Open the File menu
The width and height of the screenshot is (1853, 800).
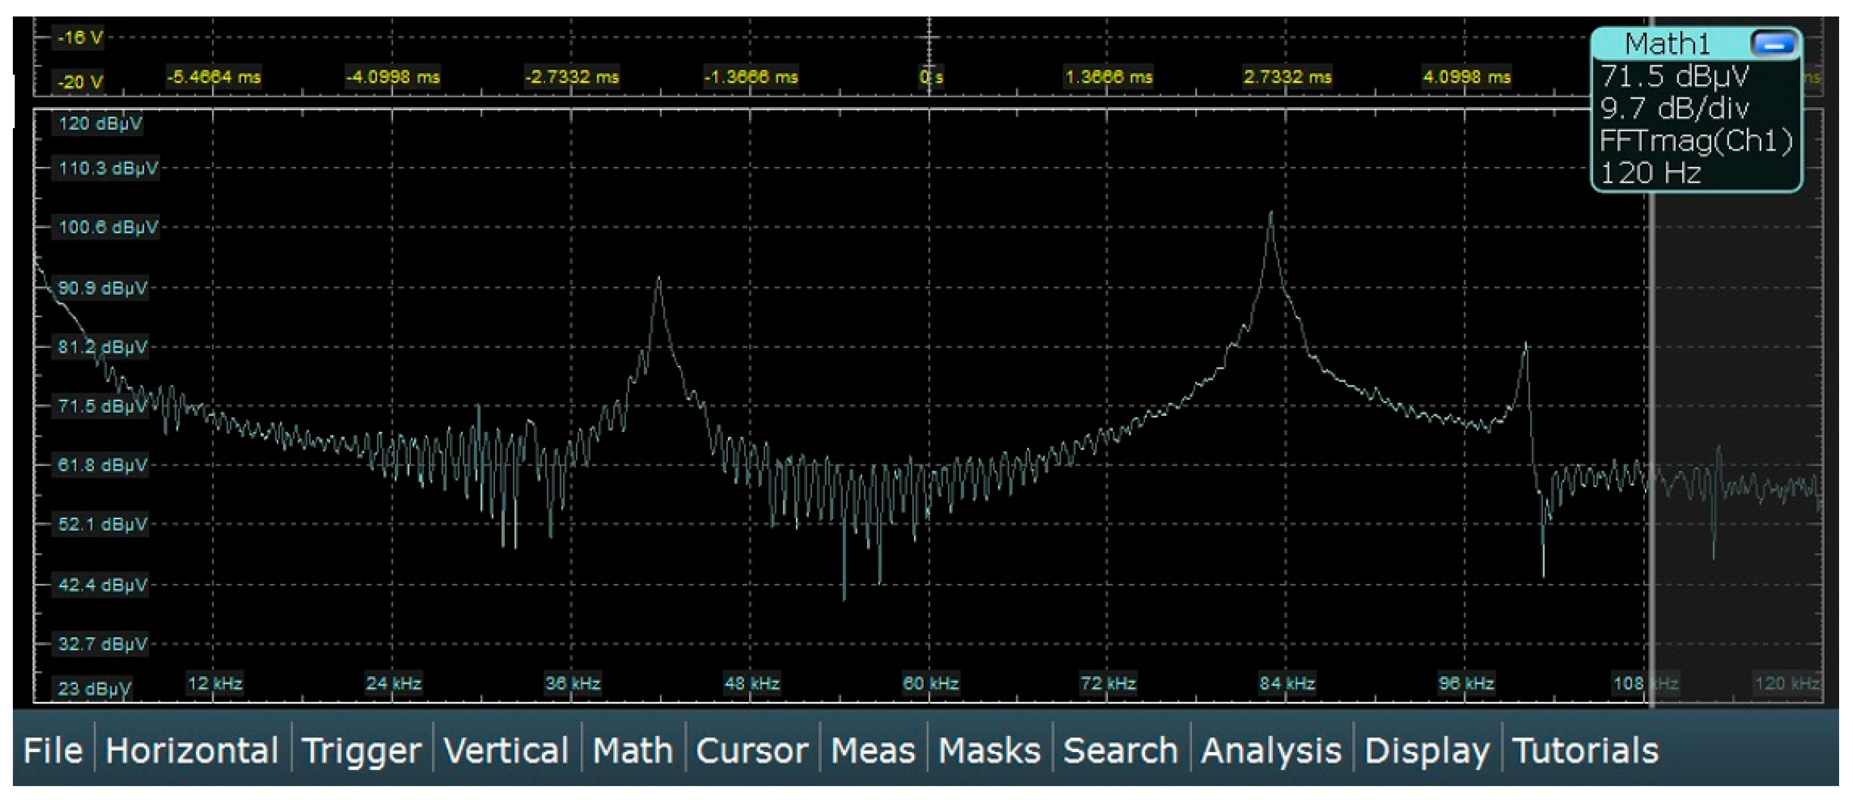53,751
